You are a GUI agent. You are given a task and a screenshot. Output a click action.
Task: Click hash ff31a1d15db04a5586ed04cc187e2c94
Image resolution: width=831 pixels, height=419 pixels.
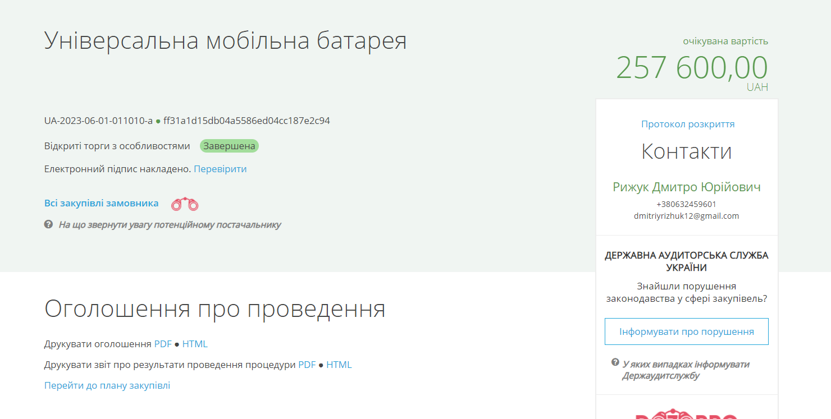point(246,121)
